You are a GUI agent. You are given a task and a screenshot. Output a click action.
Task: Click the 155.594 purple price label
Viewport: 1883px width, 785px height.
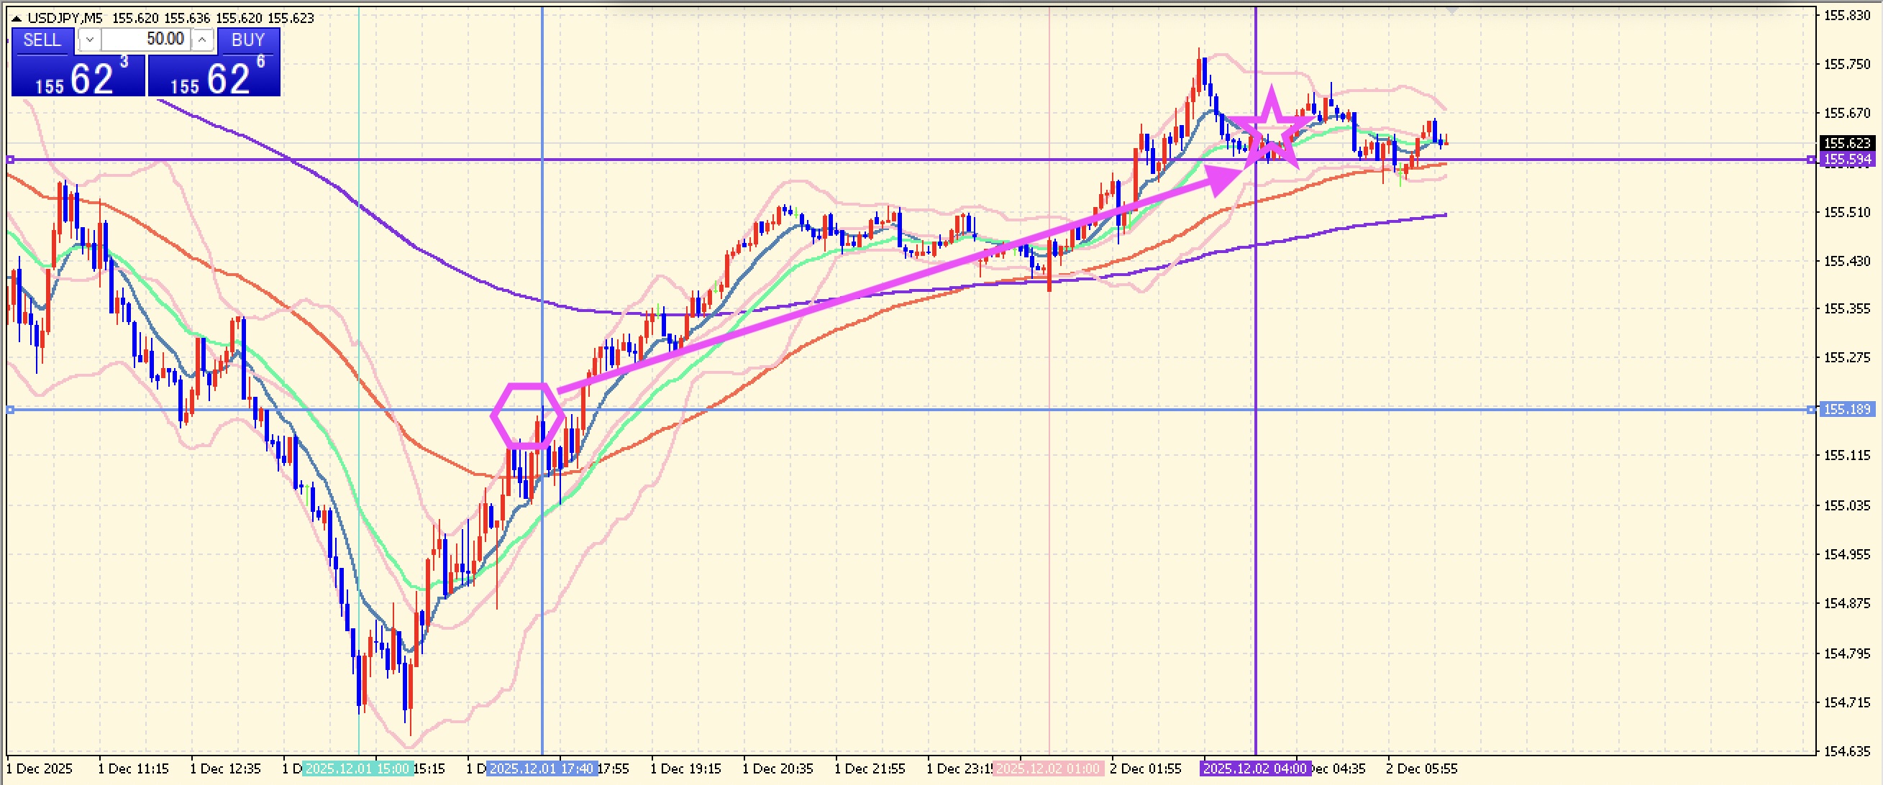click(1846, 160)
